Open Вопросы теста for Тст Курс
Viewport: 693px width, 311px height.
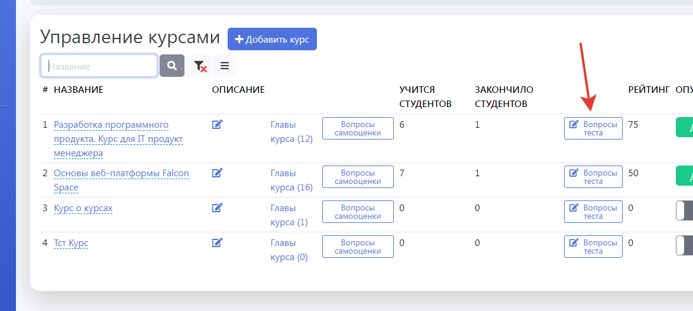pos(593,247)
